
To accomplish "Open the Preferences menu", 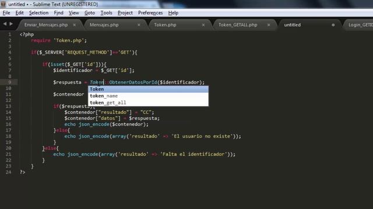I will [x=150, y=13].
